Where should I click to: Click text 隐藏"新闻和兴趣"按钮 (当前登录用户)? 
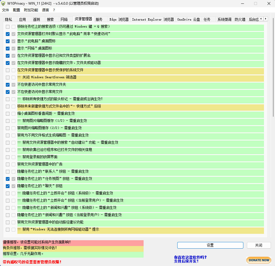69,215
